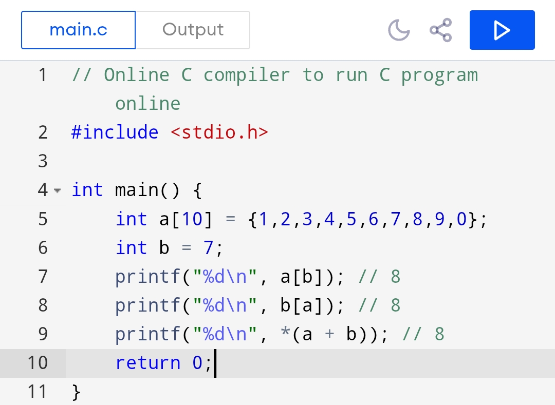This screenshot has height=405, width=555.
Task: Open the share options icon
Action: point(440,30)
